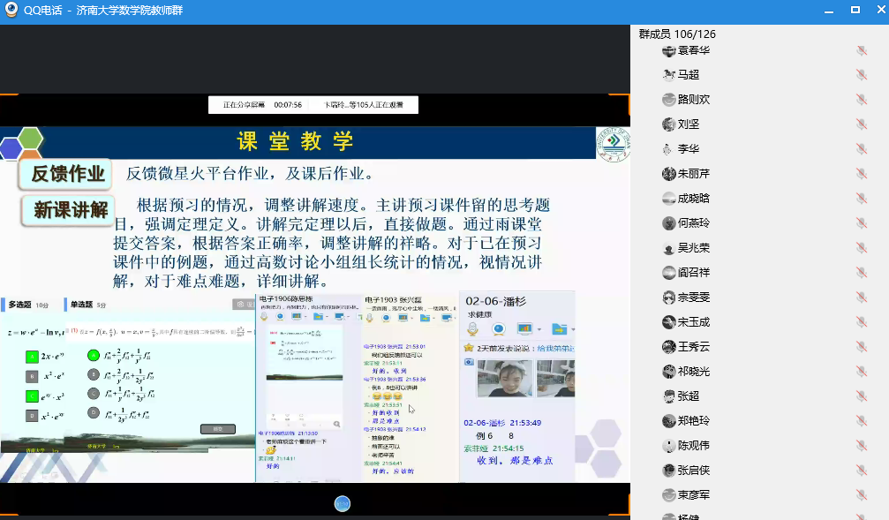Click the mute microphone icon beside 马超
The image size is (889, 520).
click(x=862, y=75)
